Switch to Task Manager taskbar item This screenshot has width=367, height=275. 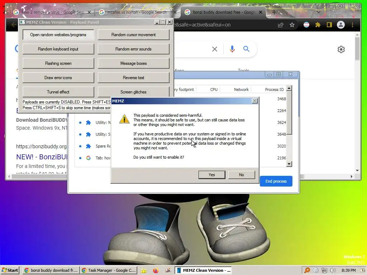[x=109, y=270]
